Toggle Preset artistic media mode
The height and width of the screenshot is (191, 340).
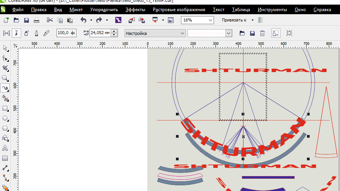point(7,33)
